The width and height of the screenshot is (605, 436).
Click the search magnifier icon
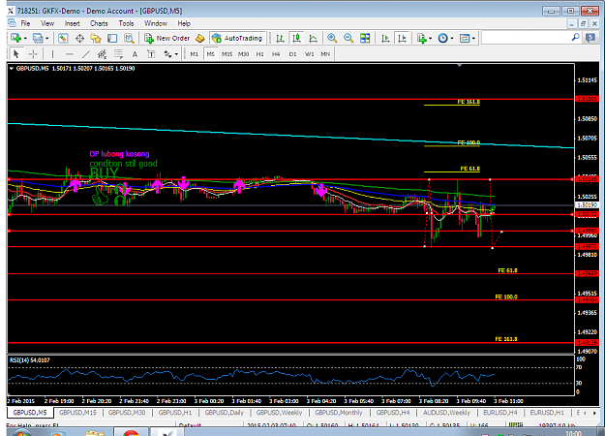click(575, 38)
